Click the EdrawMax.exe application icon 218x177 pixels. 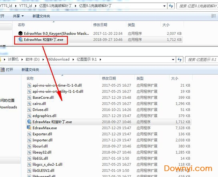29,128
